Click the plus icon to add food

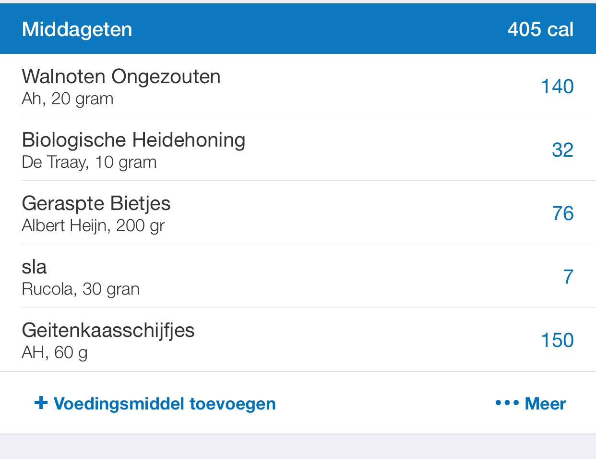coord(41,403)
